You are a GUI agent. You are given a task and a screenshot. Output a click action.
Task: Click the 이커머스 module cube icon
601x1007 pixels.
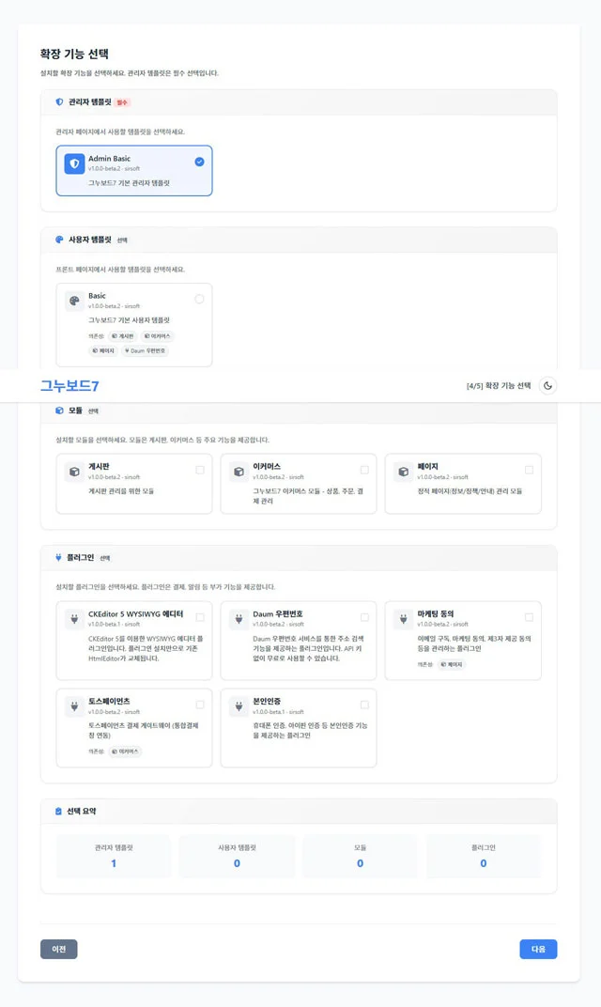239,472
